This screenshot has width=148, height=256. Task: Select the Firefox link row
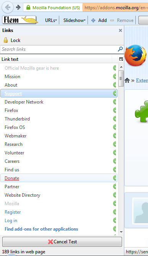(59, 110)
